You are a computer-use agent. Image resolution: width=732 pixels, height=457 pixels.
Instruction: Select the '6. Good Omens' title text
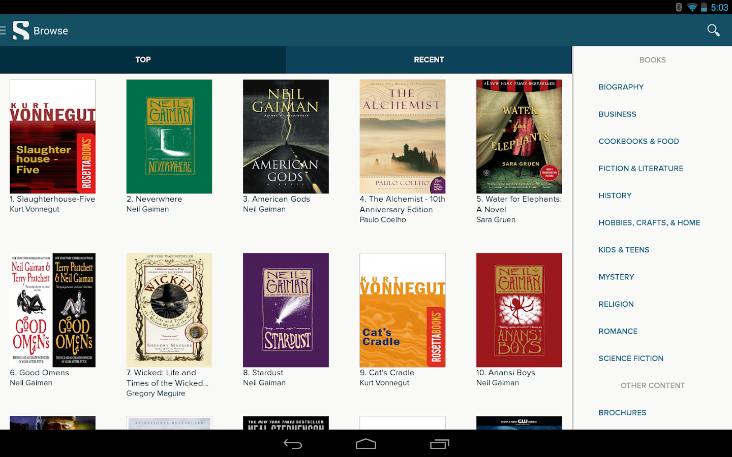point(39,373)
